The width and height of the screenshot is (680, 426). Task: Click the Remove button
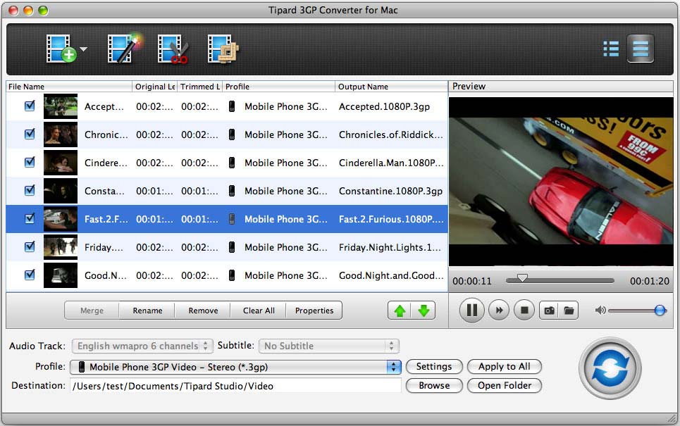click(x=203, y=311)
